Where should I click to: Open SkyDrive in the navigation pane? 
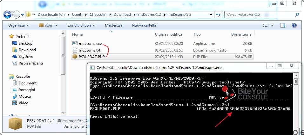[x=26, y=57]
